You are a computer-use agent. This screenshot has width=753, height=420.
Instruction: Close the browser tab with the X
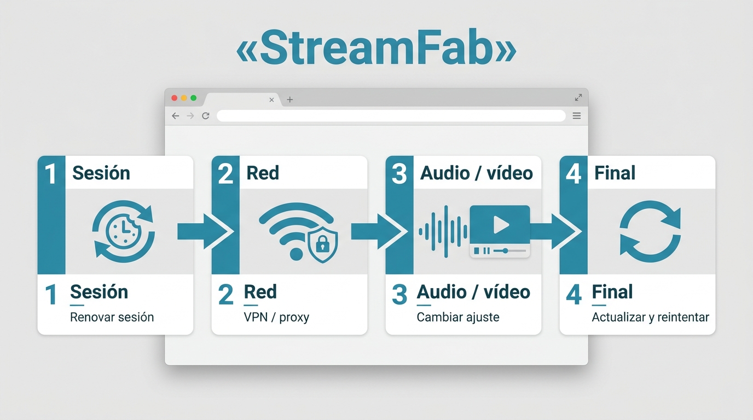(272, 100)
